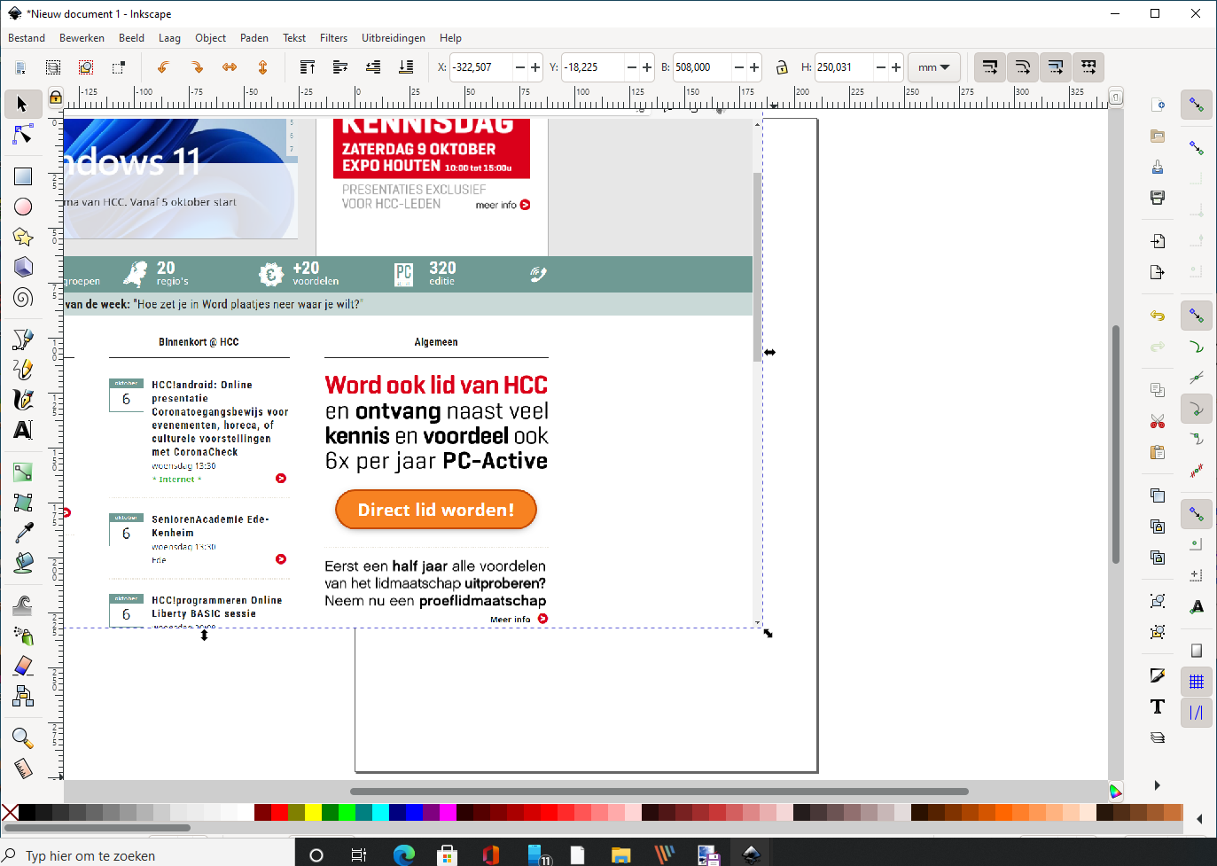Decrease the X position value
The height and width of the screenshot is (866, 1217).
520,67
